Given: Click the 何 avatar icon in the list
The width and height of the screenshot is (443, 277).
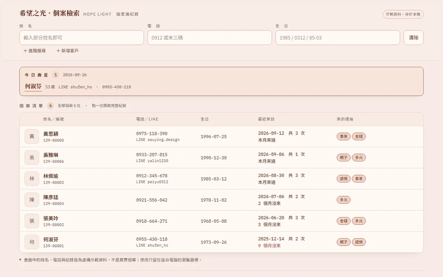Looking at the screenshot, I should click(32, 242).
